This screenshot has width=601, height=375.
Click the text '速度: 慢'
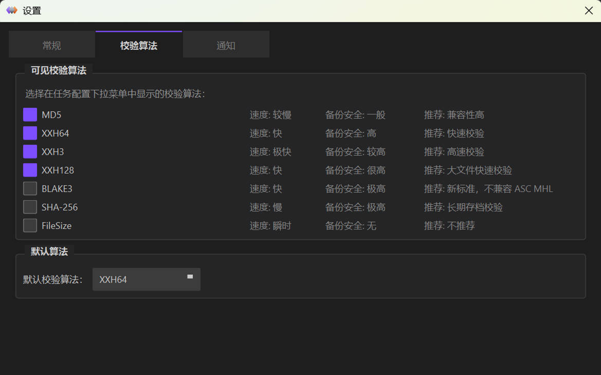coord(266,207)
